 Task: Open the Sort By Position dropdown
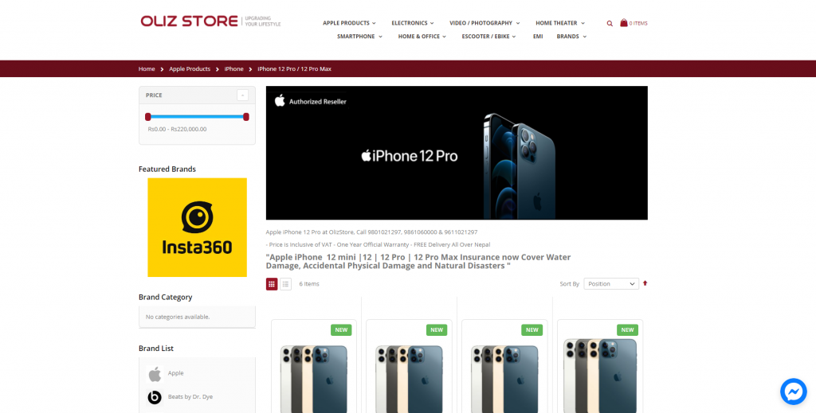(x=611, y=283)
